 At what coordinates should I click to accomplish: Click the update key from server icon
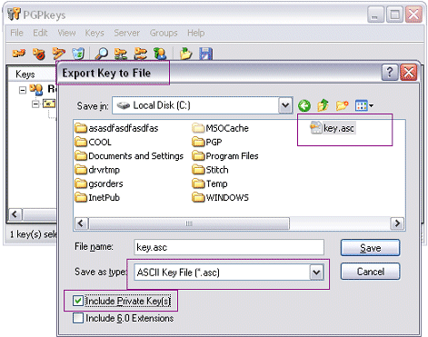(x=141, y=54)
